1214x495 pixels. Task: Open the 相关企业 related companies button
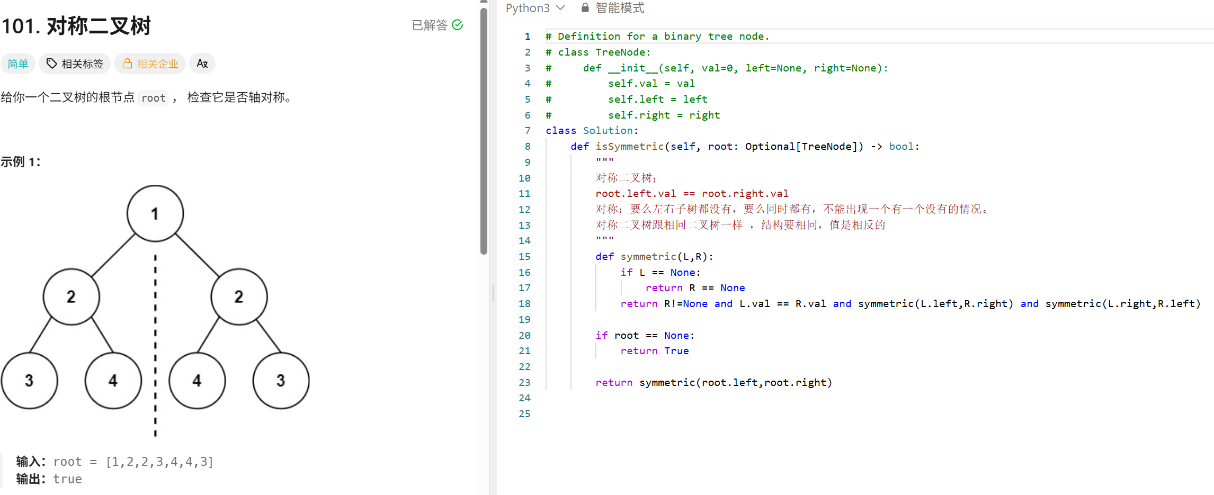150,64
